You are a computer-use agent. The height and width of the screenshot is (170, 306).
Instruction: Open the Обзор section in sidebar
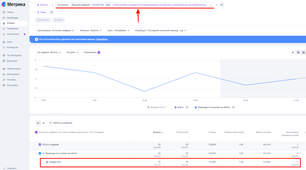coord(10,12)
